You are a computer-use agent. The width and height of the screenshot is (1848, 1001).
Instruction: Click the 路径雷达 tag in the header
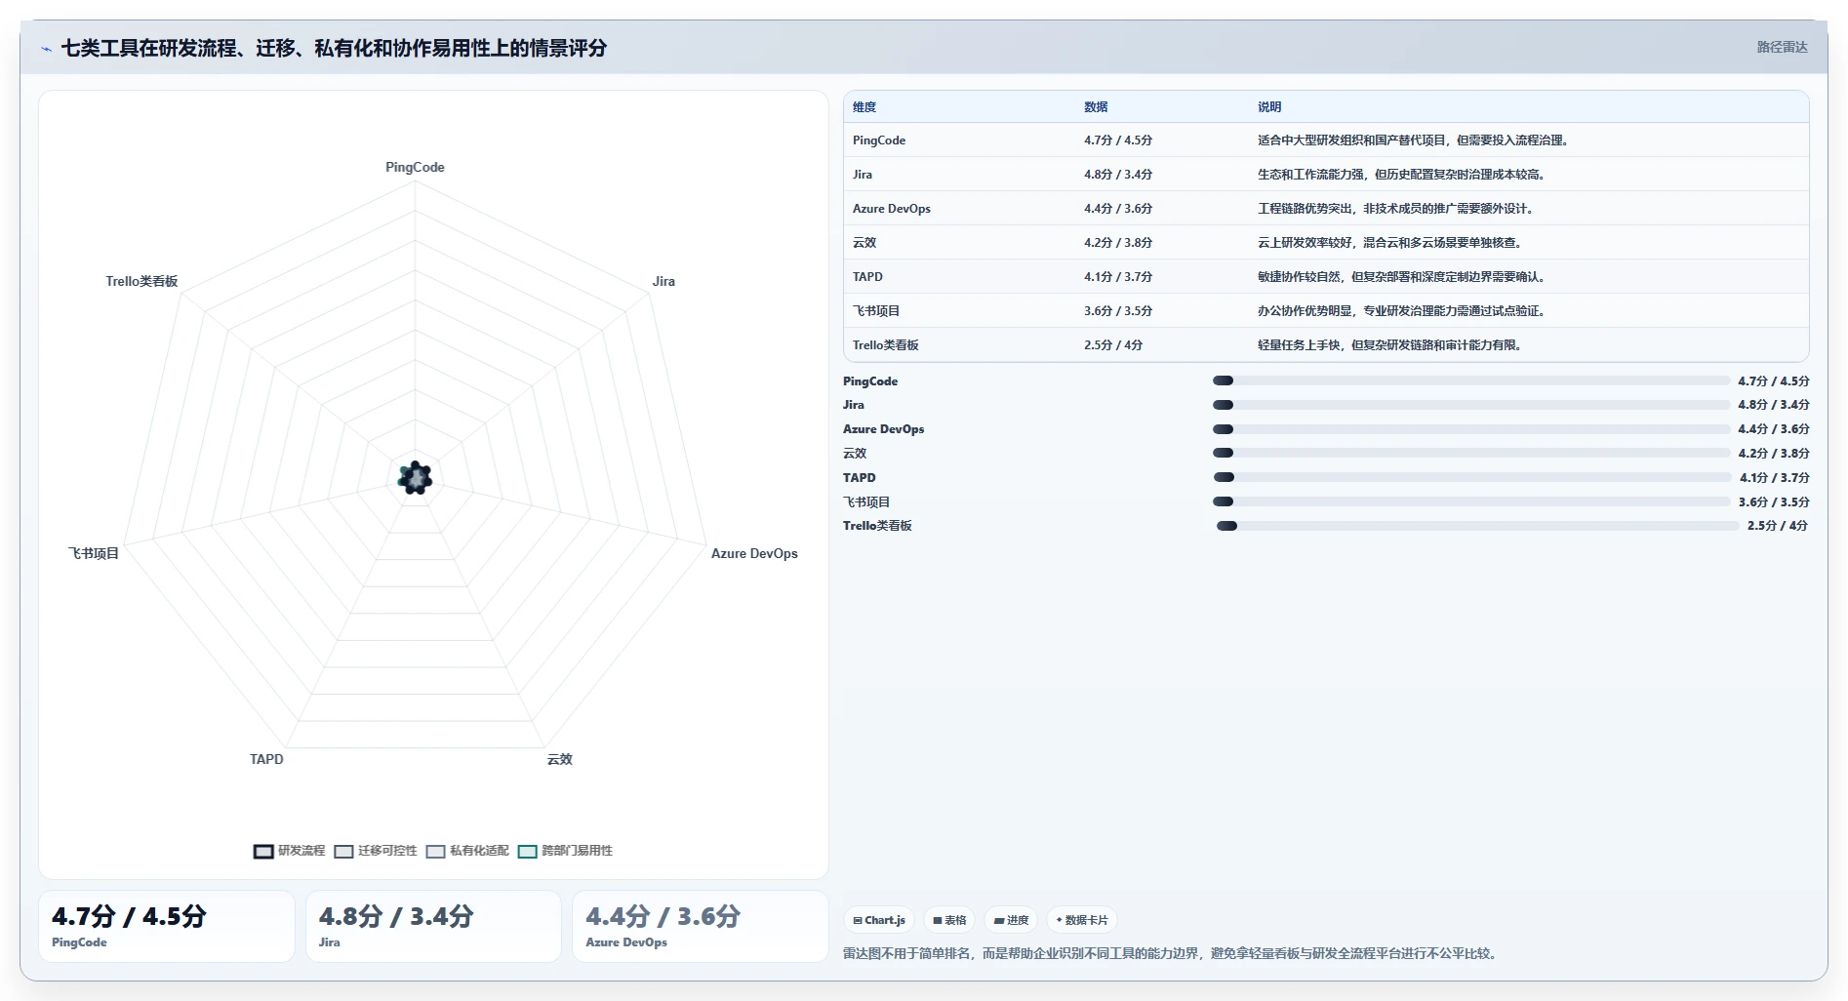tap(1782, 47)
